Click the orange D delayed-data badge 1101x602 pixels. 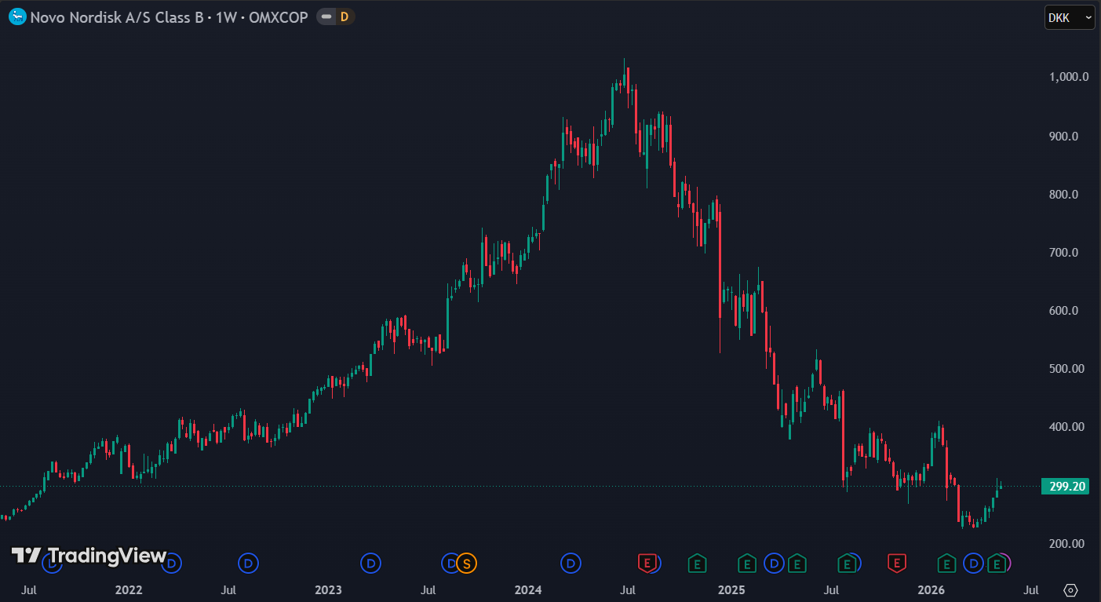pos(345,16)
